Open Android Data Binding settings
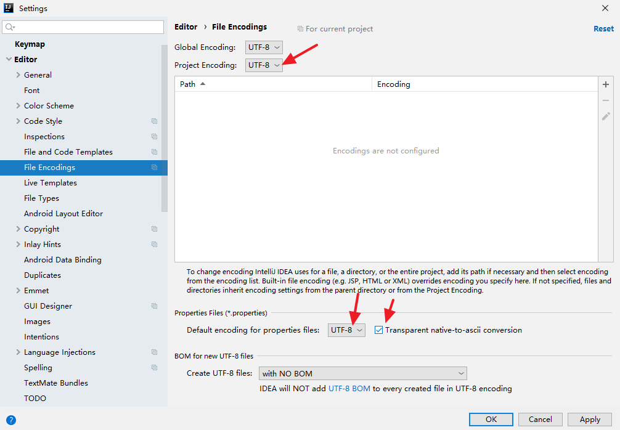The image size is (620, 430). pyautogui.click(x=62, y=259)
